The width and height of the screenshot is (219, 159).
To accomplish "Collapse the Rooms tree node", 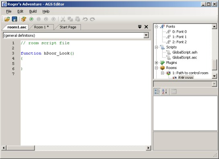I will pyautogui.click(x=157, y=68).
